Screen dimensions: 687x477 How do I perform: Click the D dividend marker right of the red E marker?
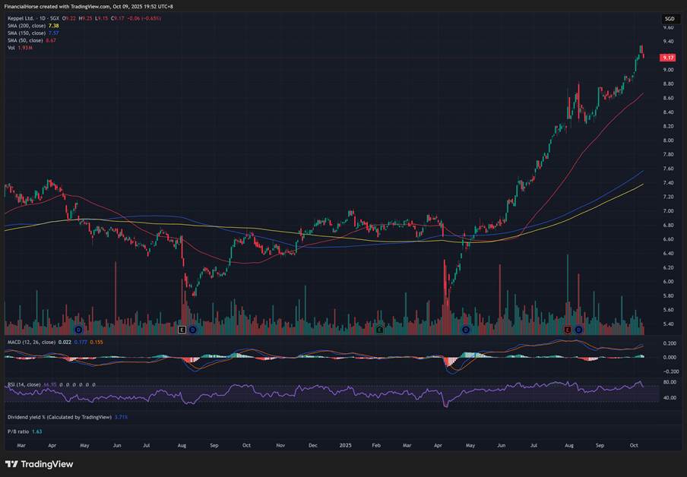tap(578, 330)
